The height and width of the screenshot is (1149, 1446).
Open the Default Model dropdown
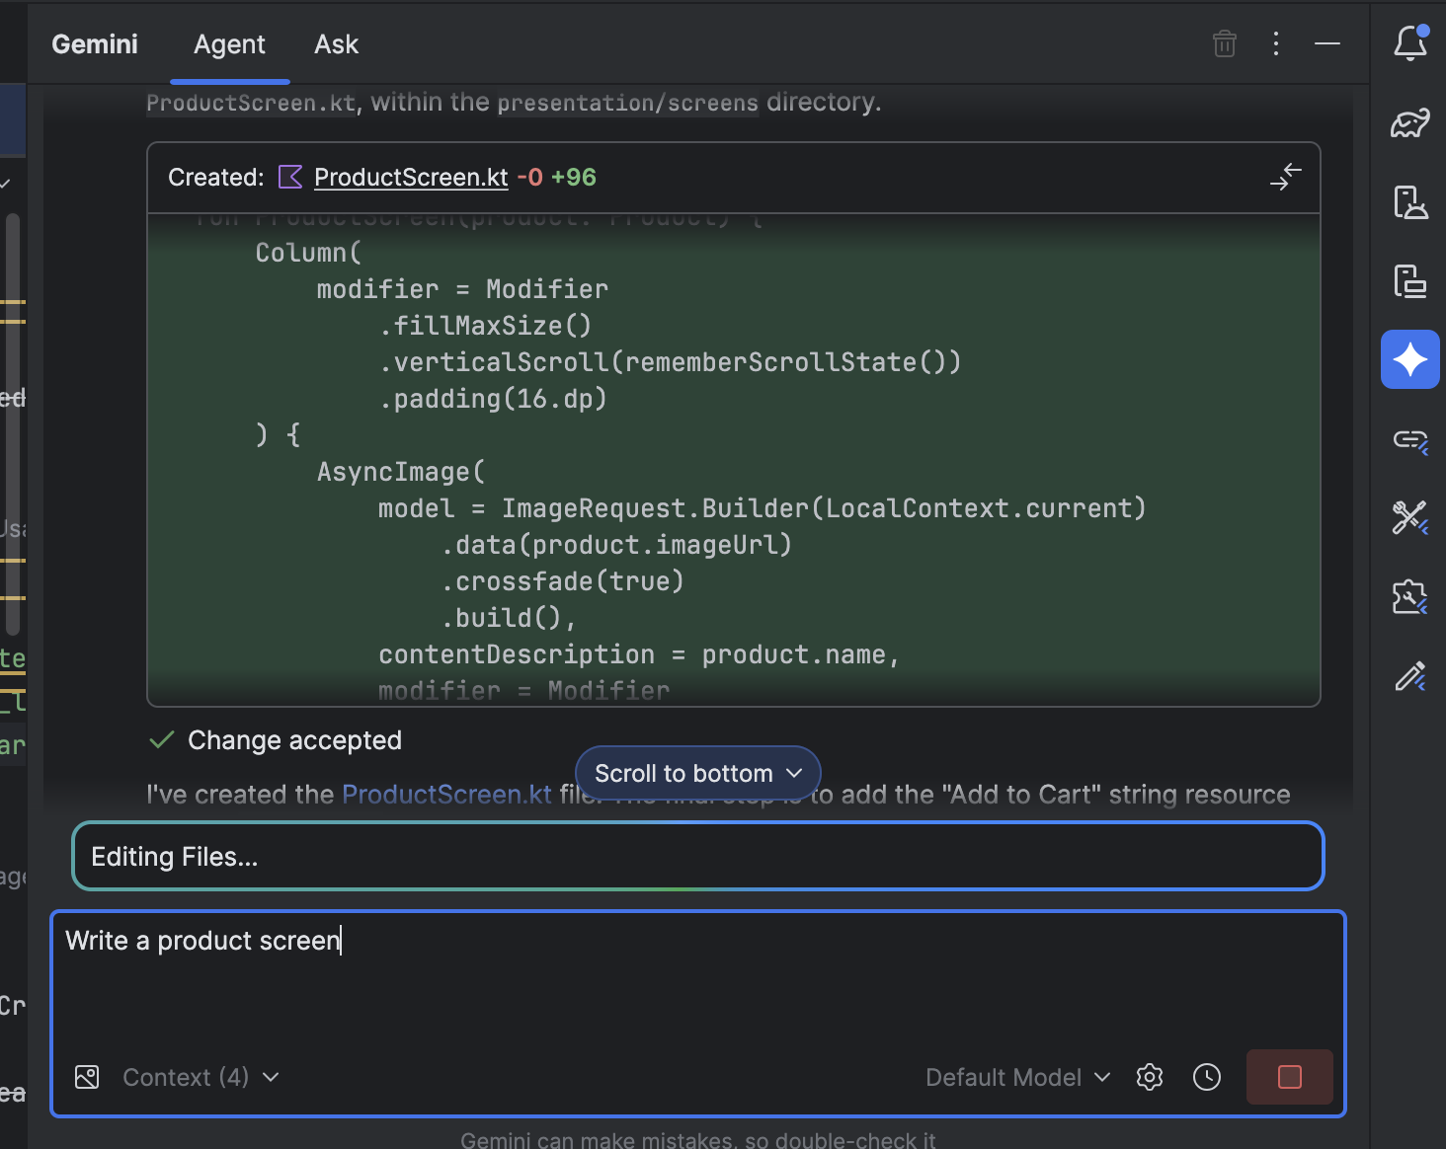[x=1017, y=1077]
